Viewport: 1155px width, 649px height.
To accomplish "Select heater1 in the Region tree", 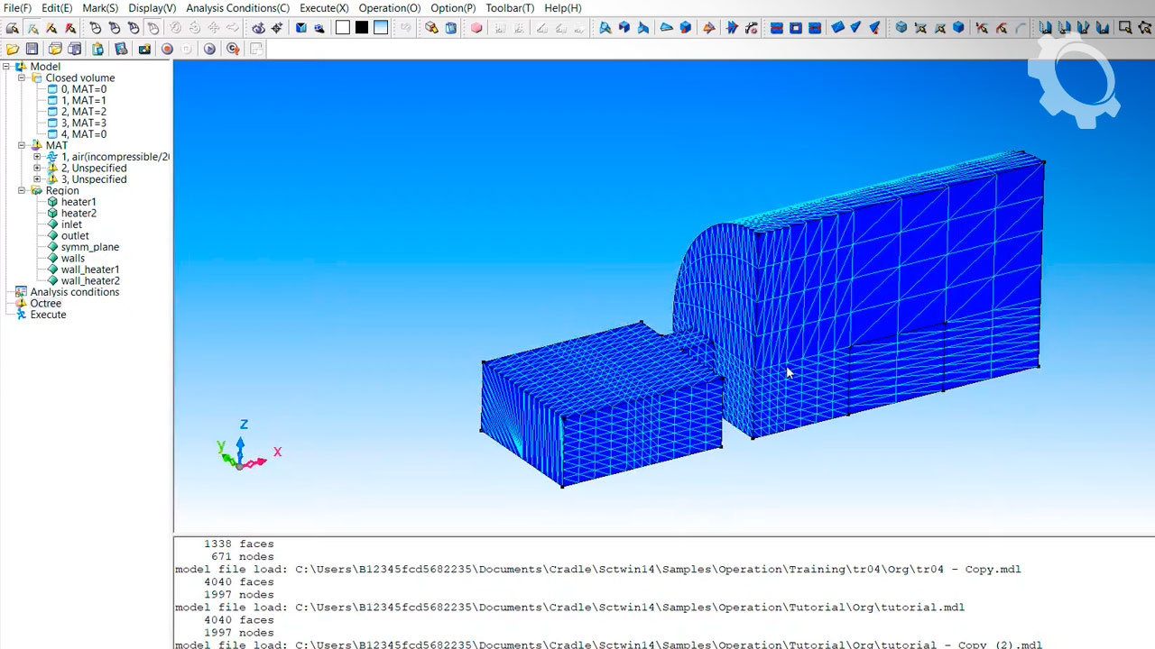I will pyautogui.click(x=79, y=202).
